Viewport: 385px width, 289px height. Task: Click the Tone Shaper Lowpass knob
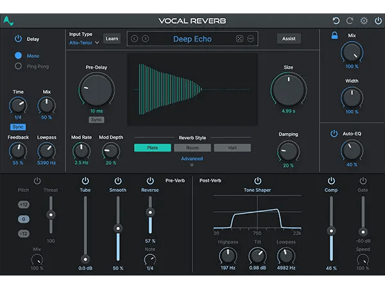click(286, 256)
